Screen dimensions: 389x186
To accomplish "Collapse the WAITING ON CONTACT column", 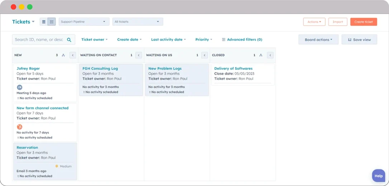I will pos(138,55).
